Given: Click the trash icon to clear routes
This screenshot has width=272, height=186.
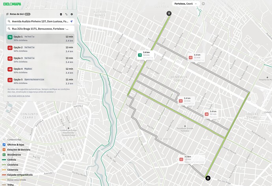Looking at the screenshot, I should (61, 14).
